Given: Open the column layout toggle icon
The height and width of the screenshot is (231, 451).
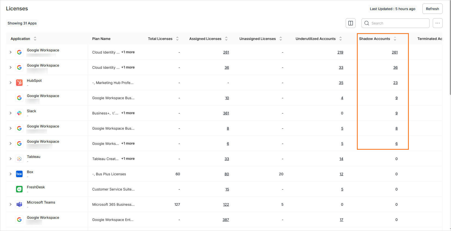Looking at the screenshot, I should pyautogui.click(x=351, y=23).
